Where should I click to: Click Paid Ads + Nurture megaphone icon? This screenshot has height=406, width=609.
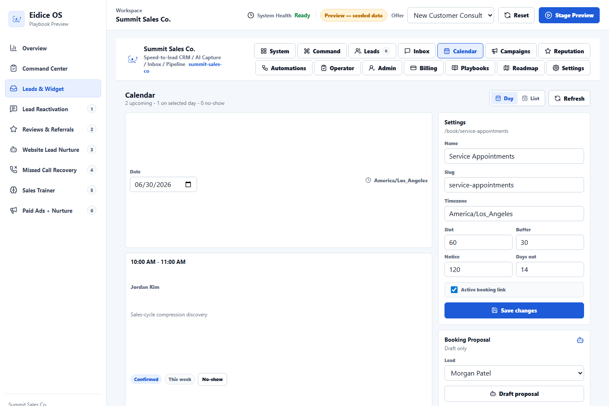coord(14,210)
